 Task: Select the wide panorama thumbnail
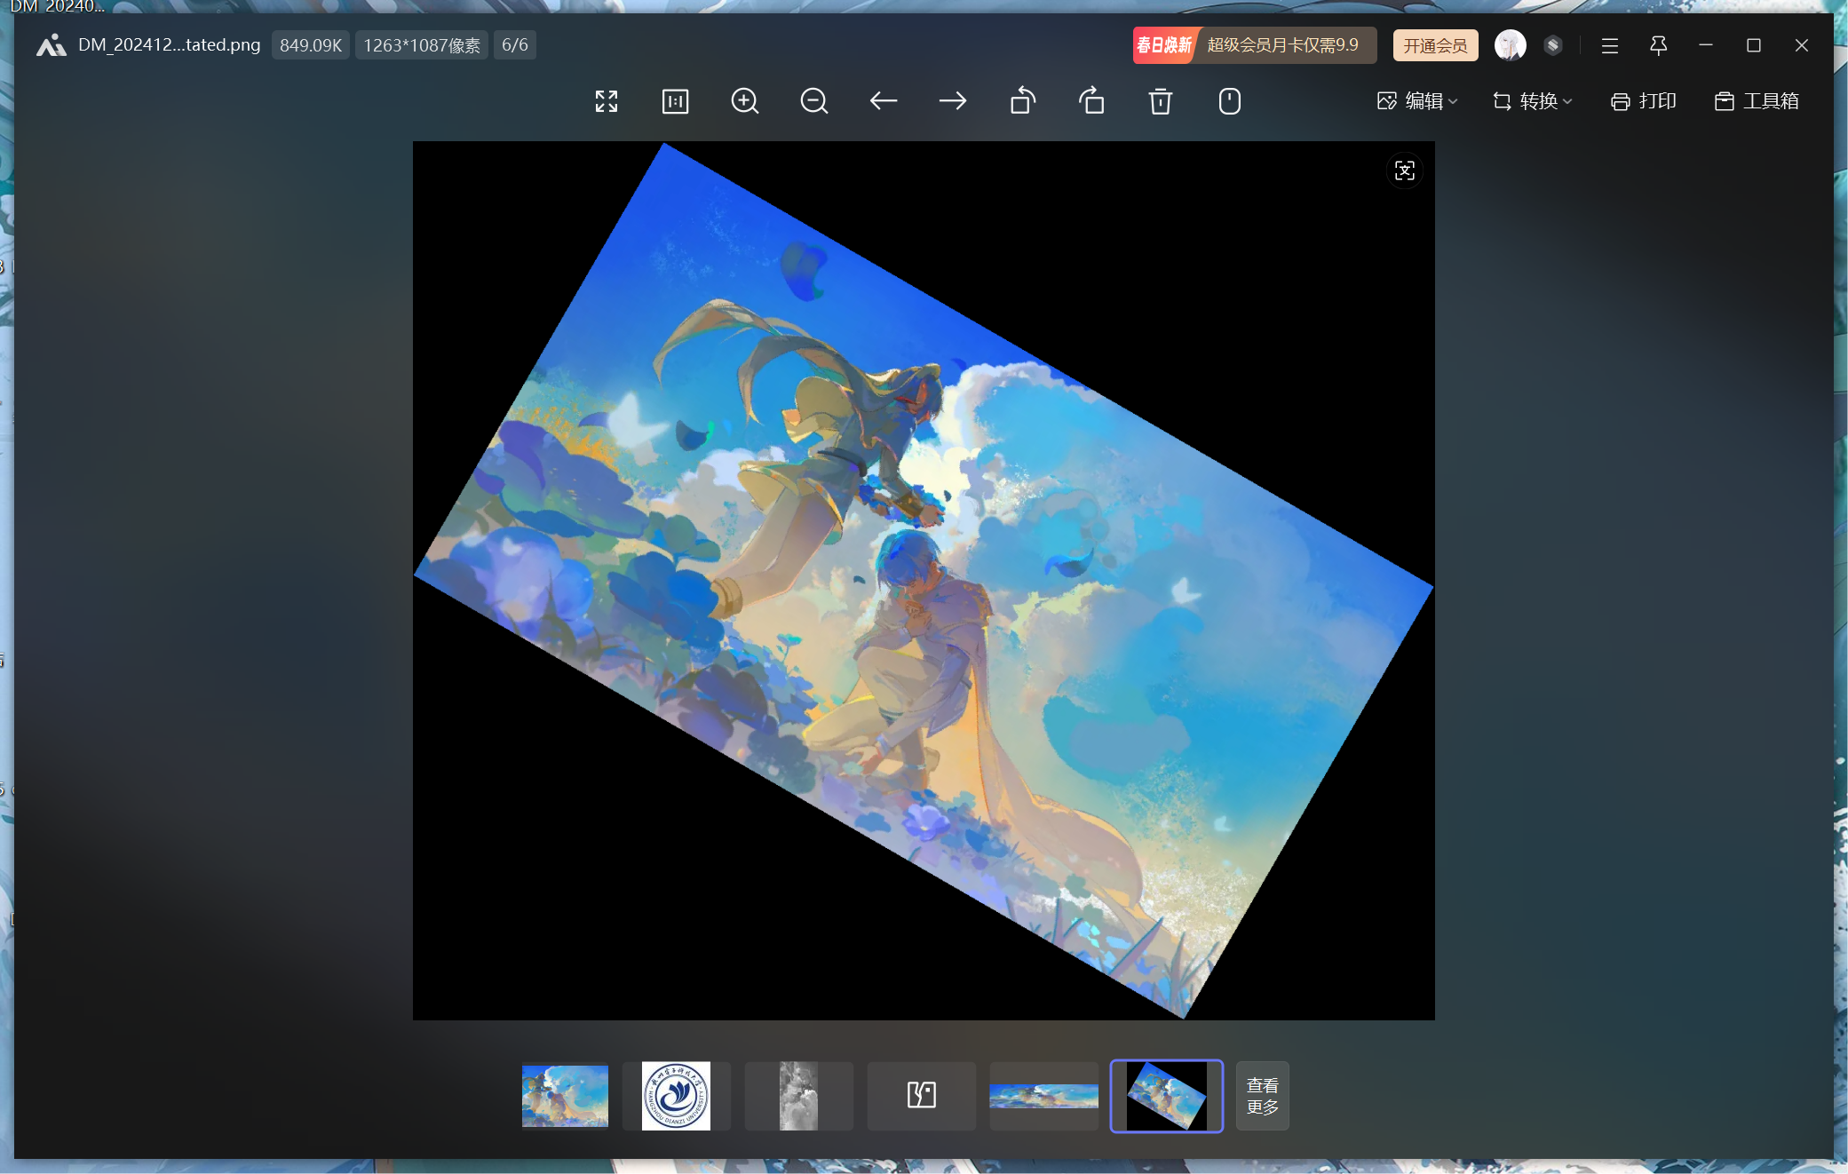point(1044,1096)
